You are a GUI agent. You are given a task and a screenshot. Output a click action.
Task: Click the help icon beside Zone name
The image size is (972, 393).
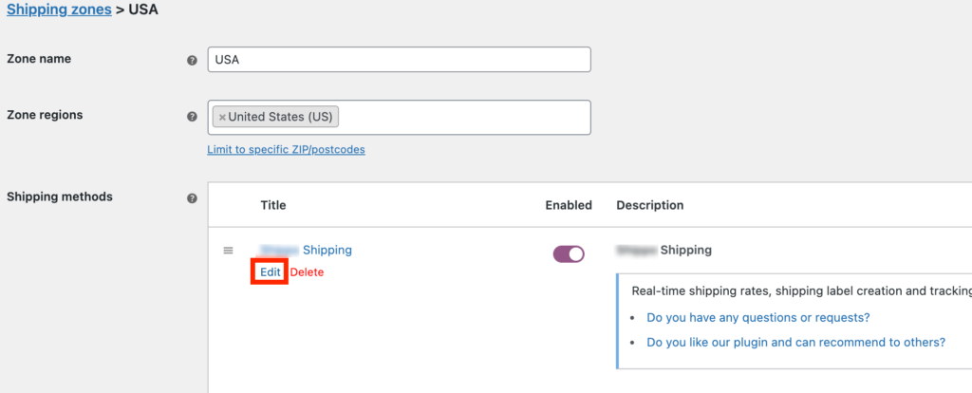click(193, 60)
